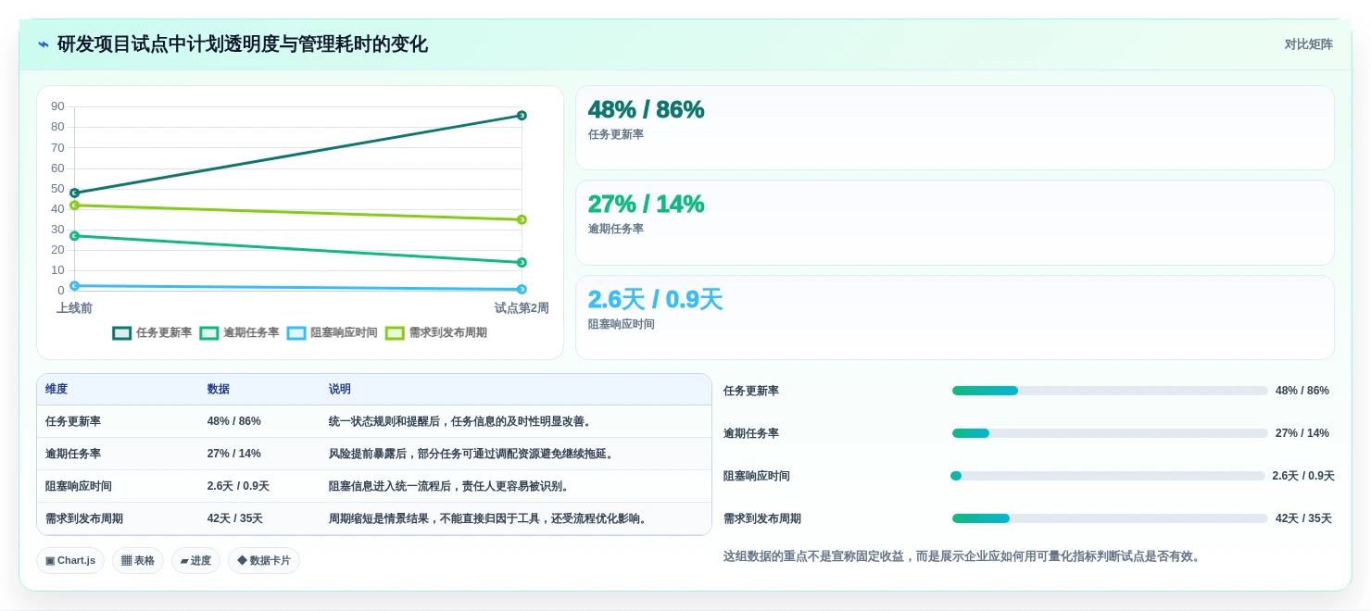Screen dimensions: 1371x611
Task: Click the 试点第2周 axis label
Action: (522, 308)
